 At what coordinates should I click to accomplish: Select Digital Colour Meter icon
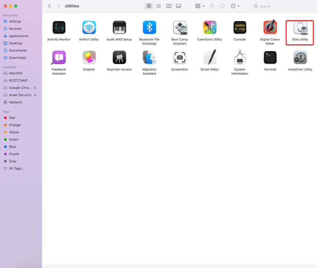tap(270, 27)
